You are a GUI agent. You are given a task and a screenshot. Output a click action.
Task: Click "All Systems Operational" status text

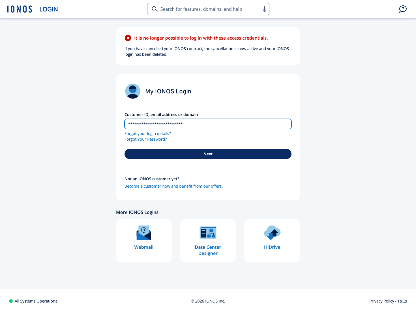tap(37, 301)
